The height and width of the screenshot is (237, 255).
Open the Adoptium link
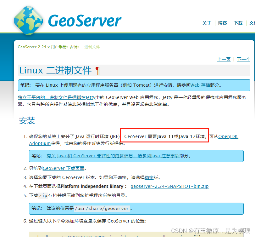click(40, 143)
